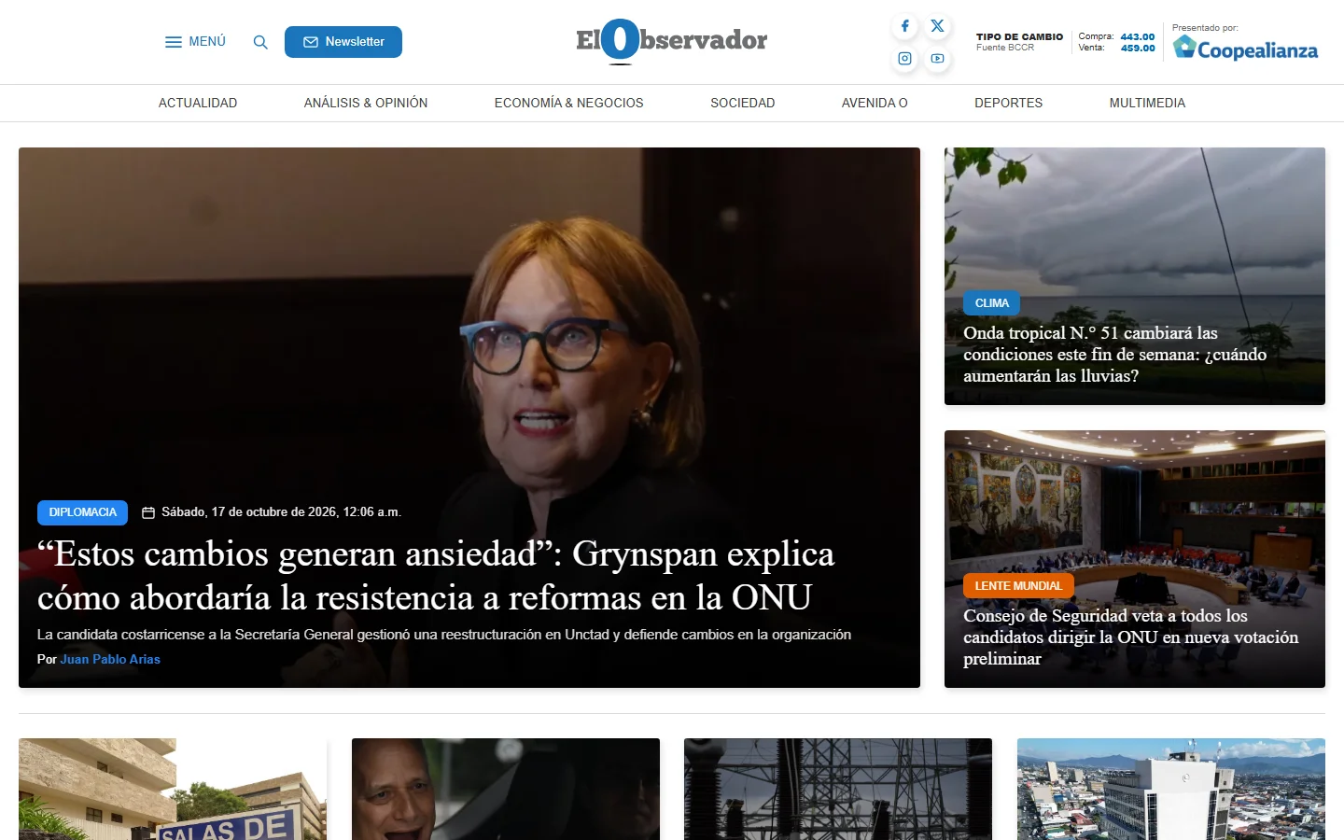Screen dimensions: 1344x840
Task: Open El Observador Facebook page icon
Action: (x=904, y=26)
